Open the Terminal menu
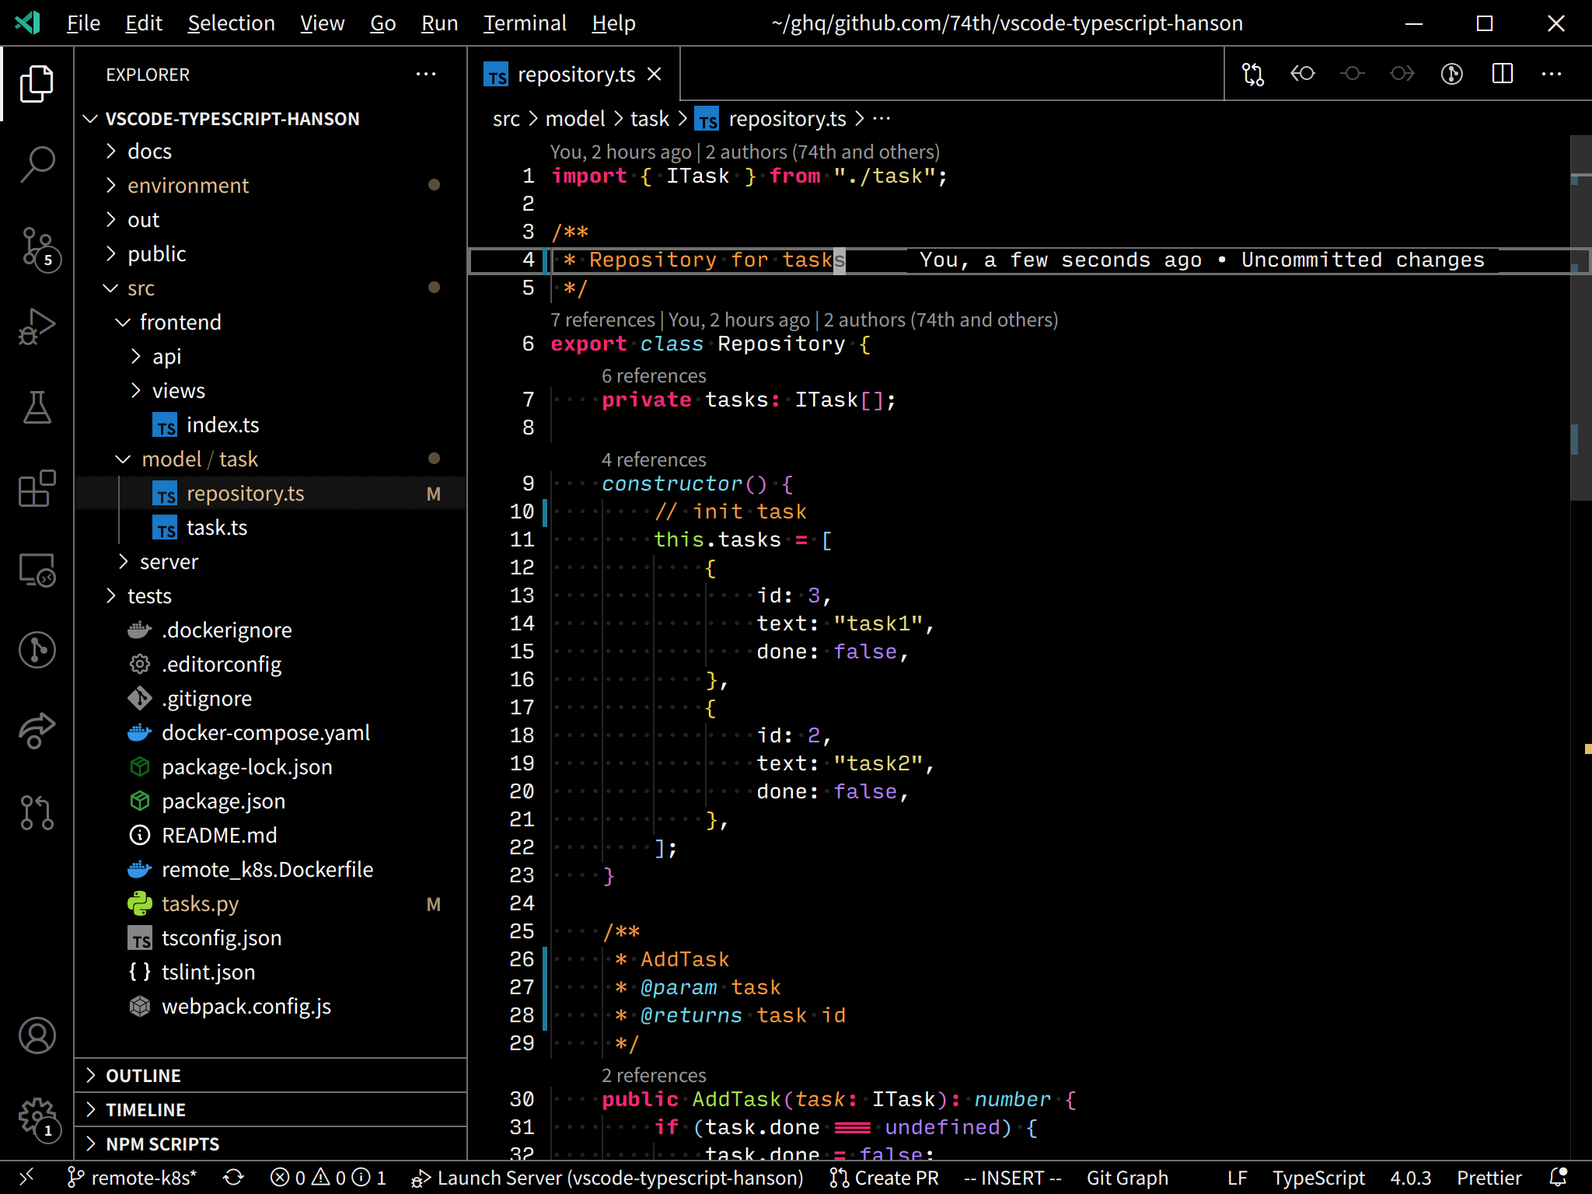The width and height of the screenshot is (1592, 1194). click(525, 23)
